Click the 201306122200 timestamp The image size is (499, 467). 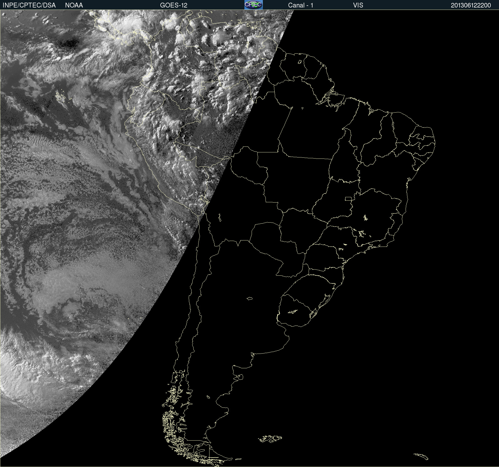point(471,5)
